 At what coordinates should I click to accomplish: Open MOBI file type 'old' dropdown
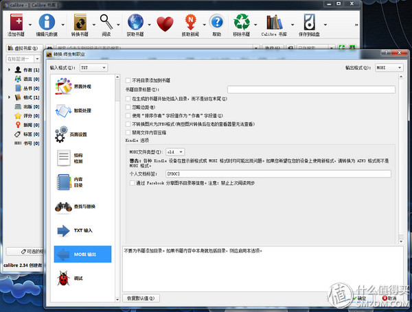click(x=175, y=152)
